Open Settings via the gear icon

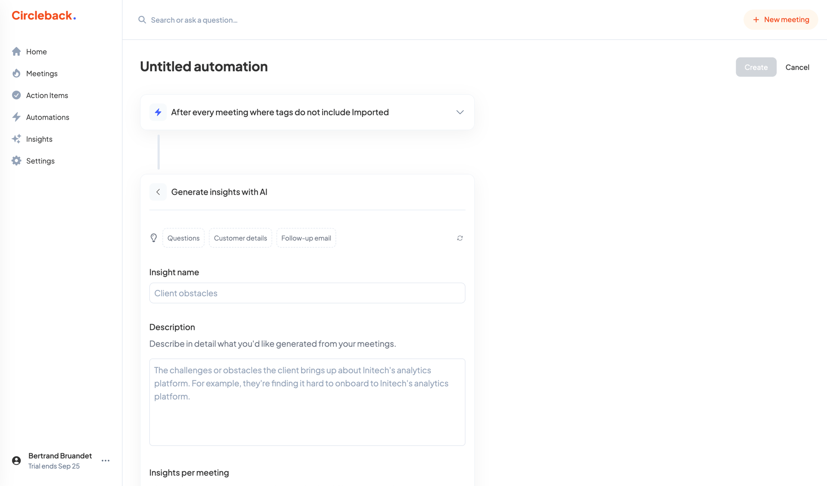(x=16, y=160)
